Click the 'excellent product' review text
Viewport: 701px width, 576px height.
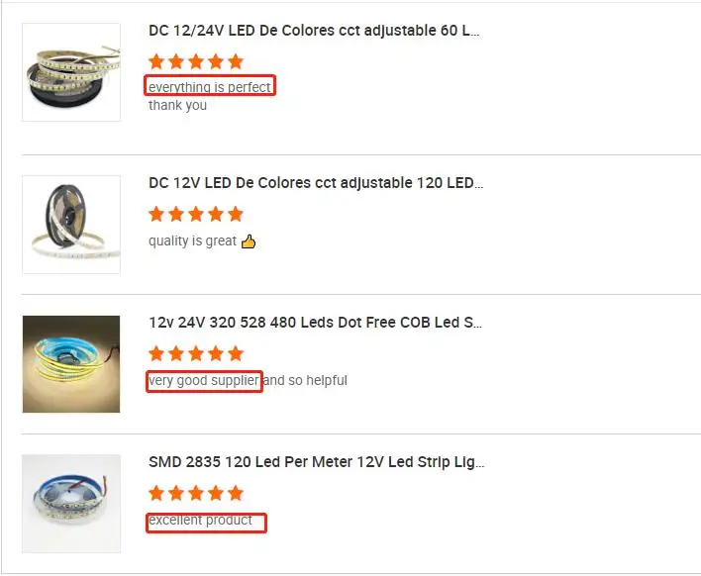[200, 521]
